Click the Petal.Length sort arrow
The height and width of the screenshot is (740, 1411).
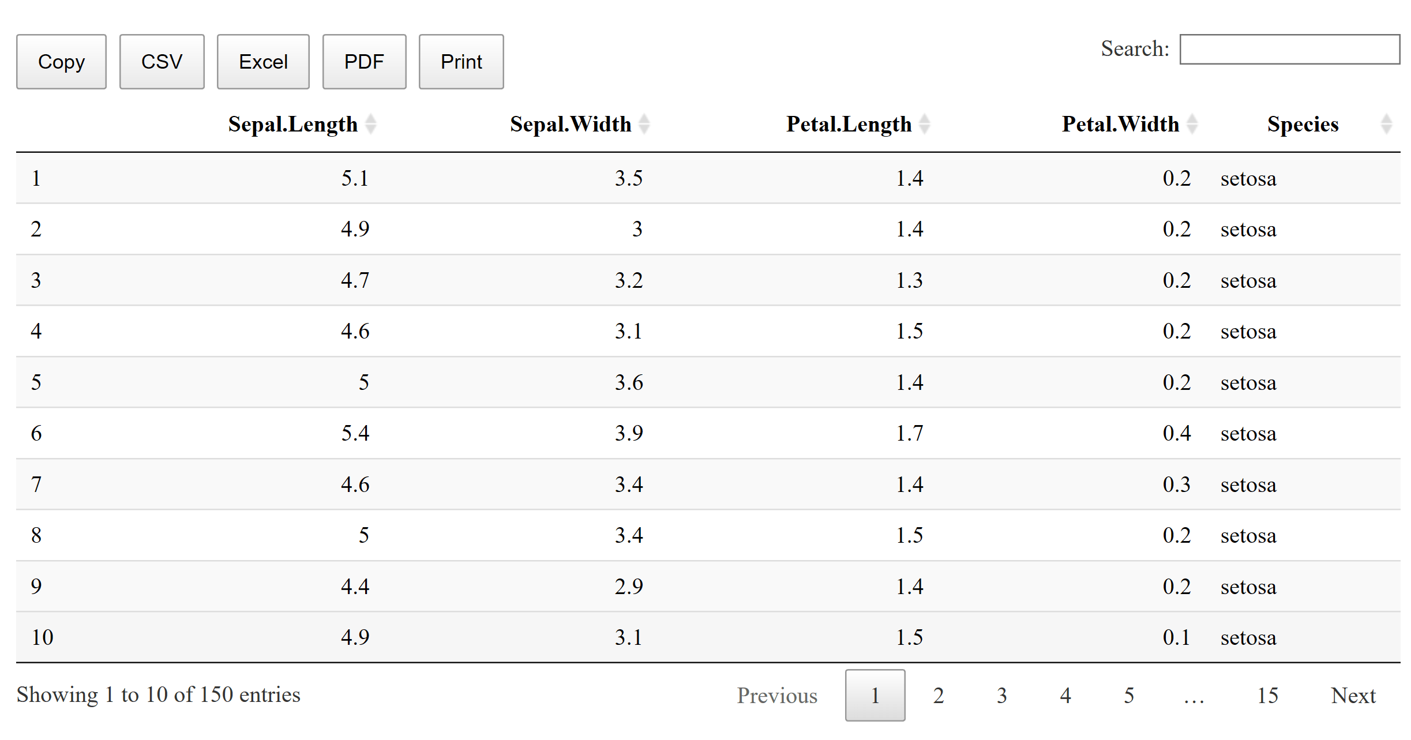tap(926, 123)
